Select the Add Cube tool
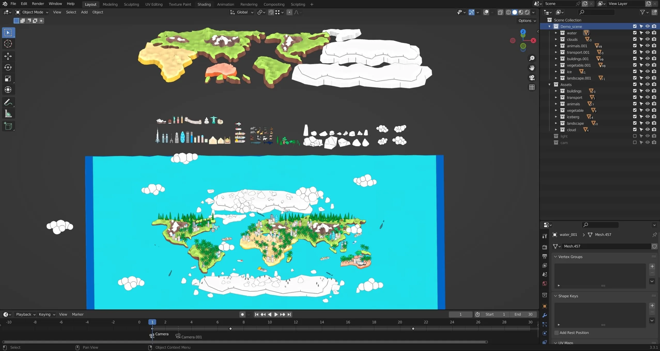 pyautogui.click(x=8, y=126)
